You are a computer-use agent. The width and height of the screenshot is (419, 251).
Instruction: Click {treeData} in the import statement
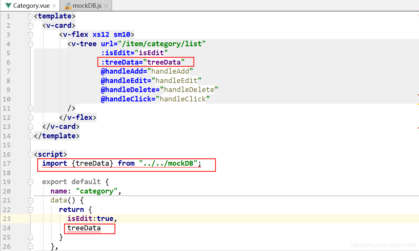click(x=92, y=163)
